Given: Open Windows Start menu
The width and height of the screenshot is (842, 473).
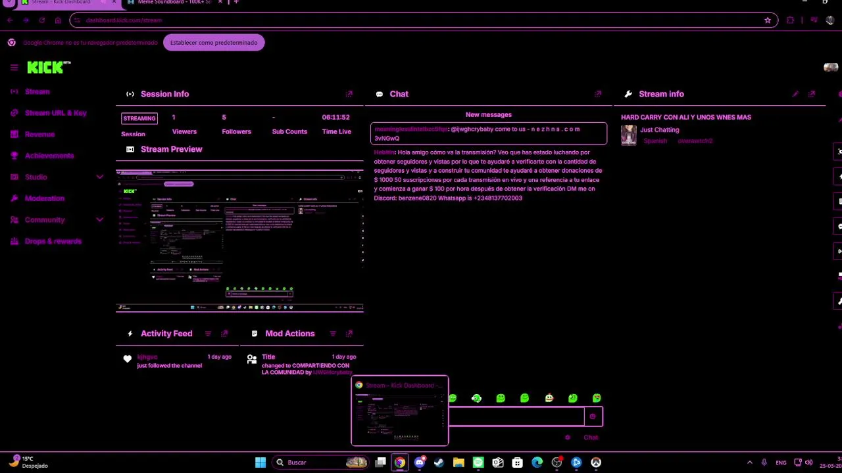Looking at the screenshot, I should [x=260, y=462].
